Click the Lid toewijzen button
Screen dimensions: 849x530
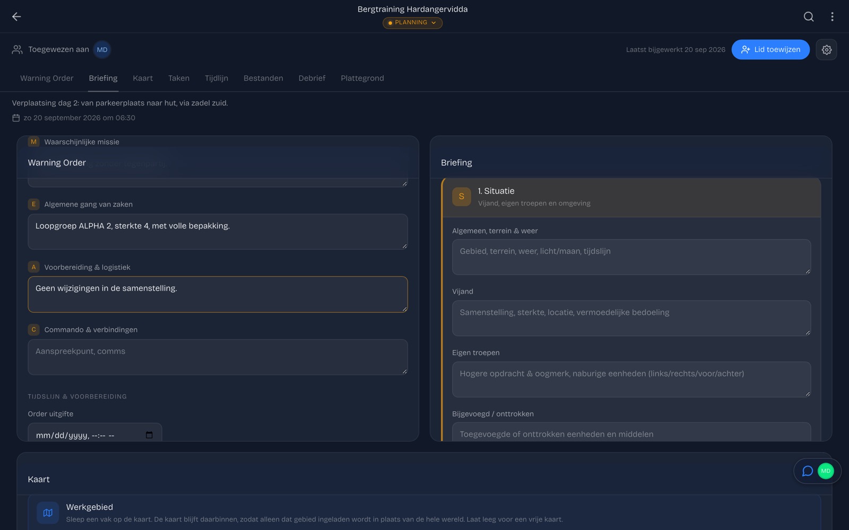point(770,49)
